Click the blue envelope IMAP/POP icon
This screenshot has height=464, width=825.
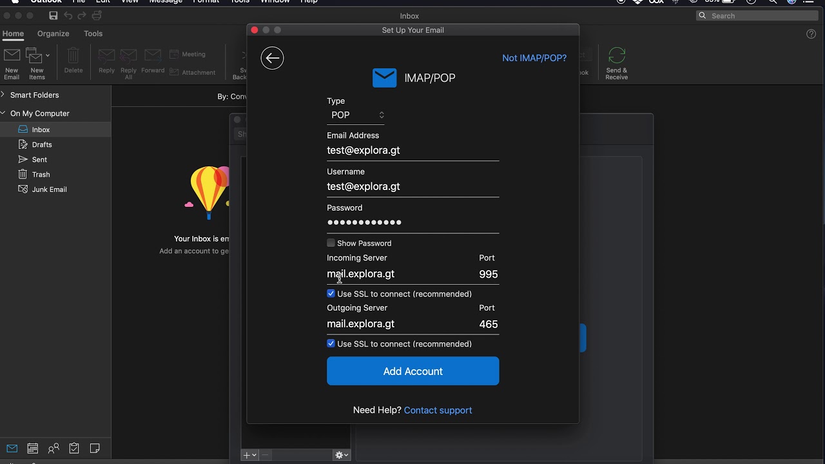tap(384, 78)
